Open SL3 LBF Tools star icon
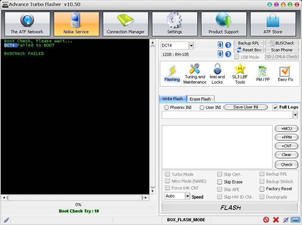The height and width of the screenshot is (225, 302). click(240, 74)
